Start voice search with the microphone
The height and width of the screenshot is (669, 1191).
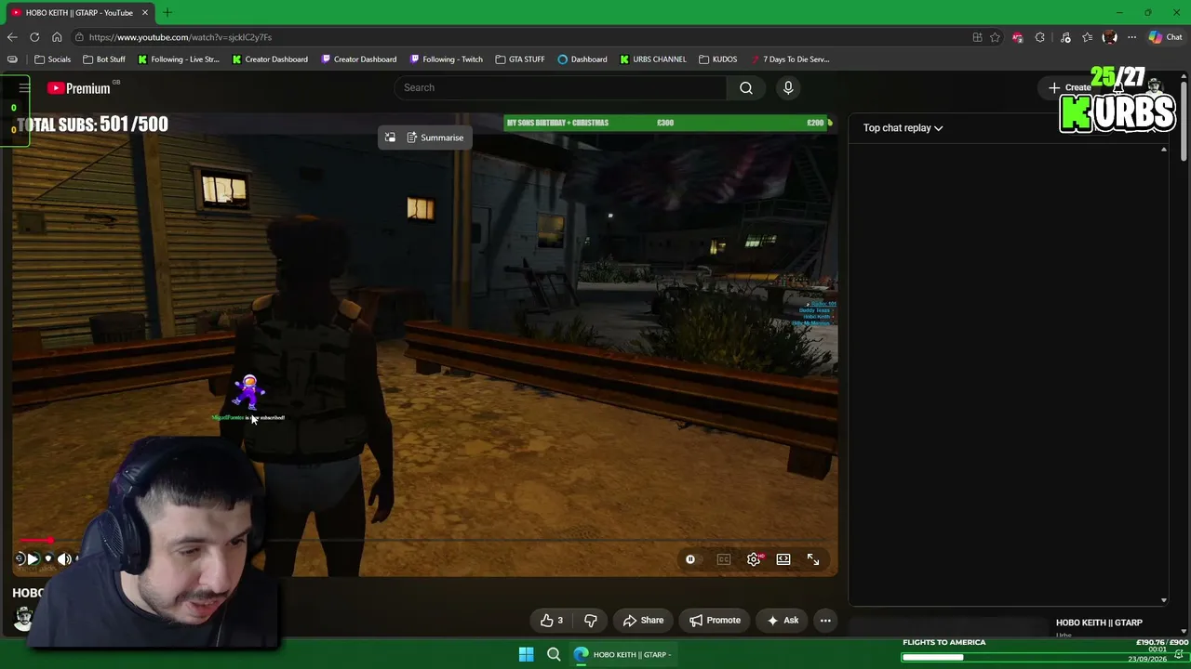click(788, 87)
